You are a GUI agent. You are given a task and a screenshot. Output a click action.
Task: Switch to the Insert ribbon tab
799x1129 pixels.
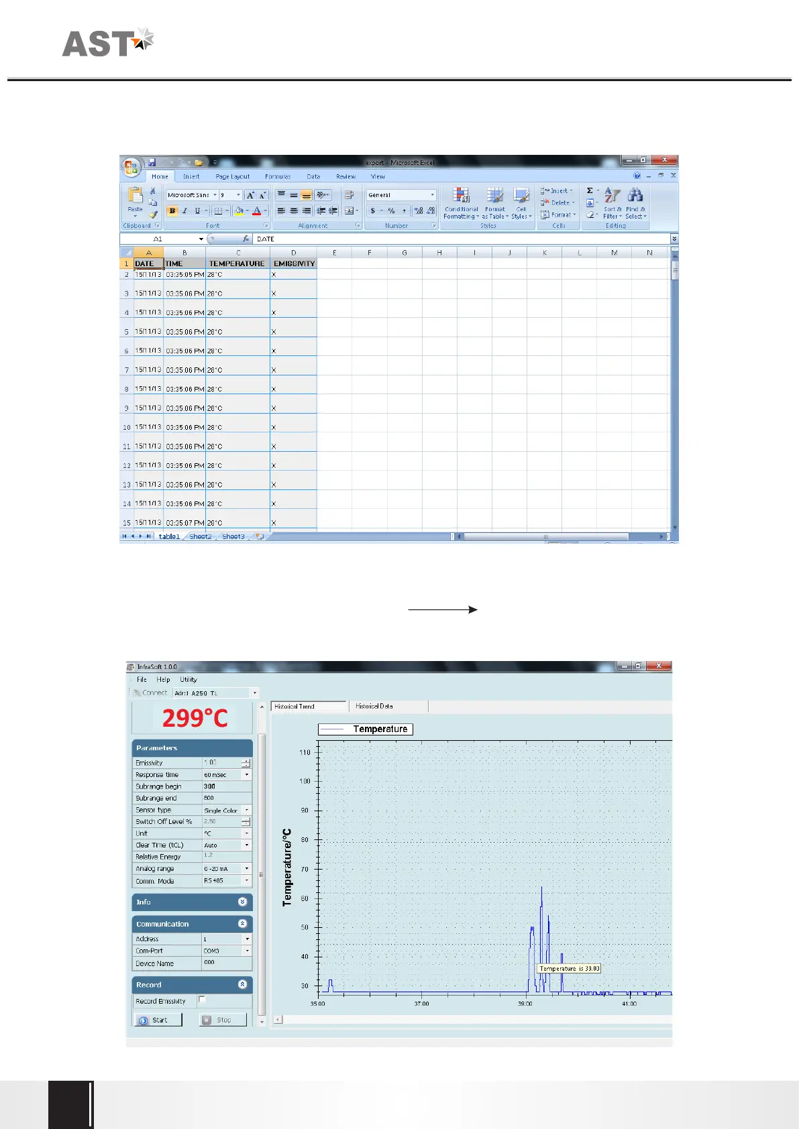coord(191,176)
